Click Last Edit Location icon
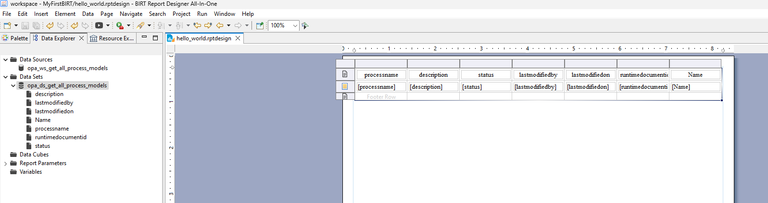Image resolution: width=768 pixels, height=203 pixels. pos(197,25)
